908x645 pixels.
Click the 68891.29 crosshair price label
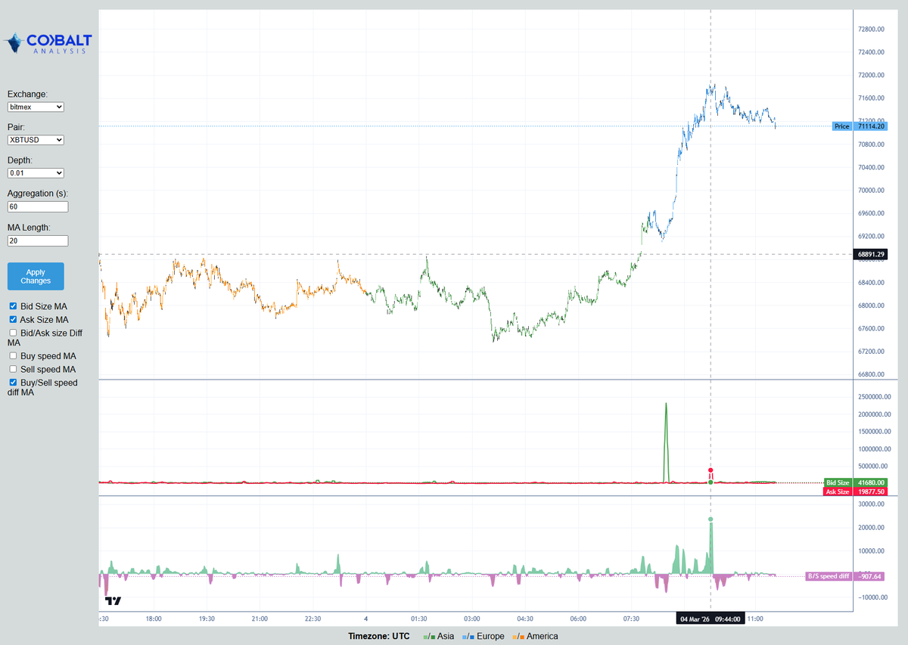[x=871, y=254]
